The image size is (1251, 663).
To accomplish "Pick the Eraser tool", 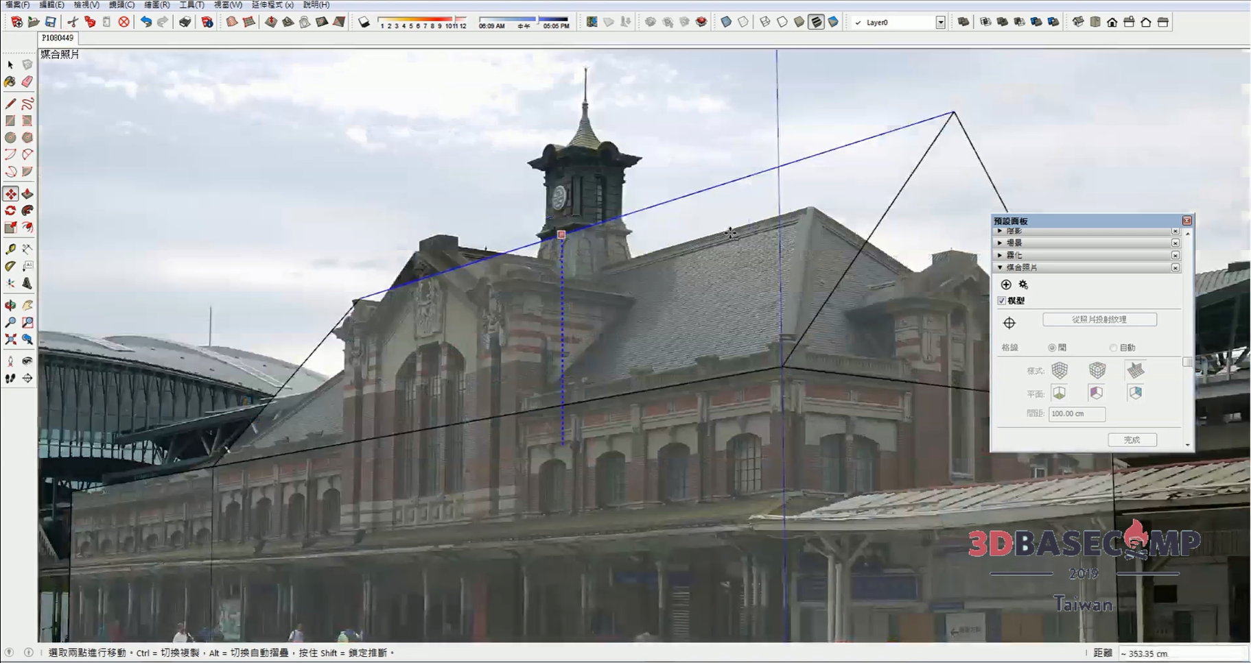I will pyautogui.click(x=27, y=82).
